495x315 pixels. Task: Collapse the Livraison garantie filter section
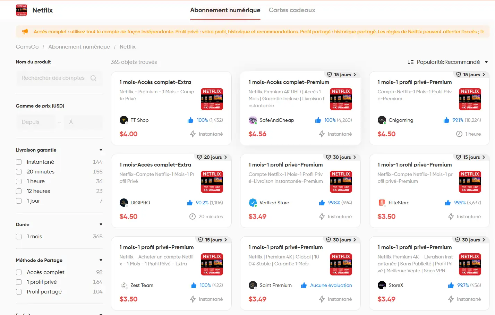pyautogui.click(x=101, y=150)
